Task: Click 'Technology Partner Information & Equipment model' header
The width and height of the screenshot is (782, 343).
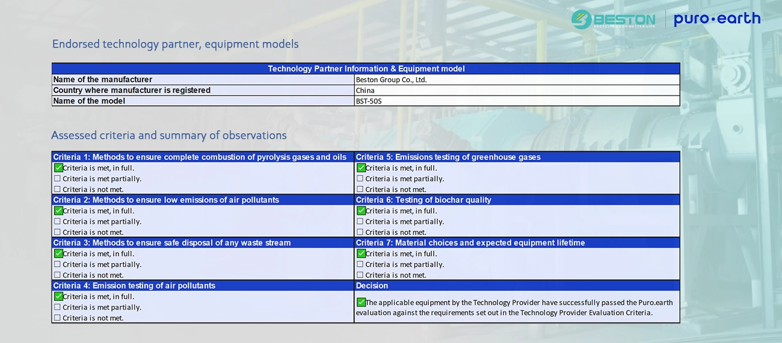Action: point(366,68)
